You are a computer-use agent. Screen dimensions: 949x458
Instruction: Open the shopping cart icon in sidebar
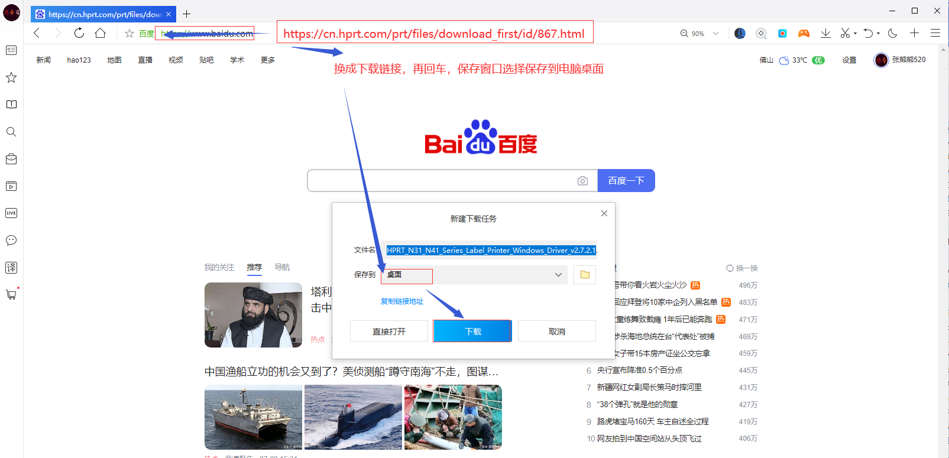point(11,294)
